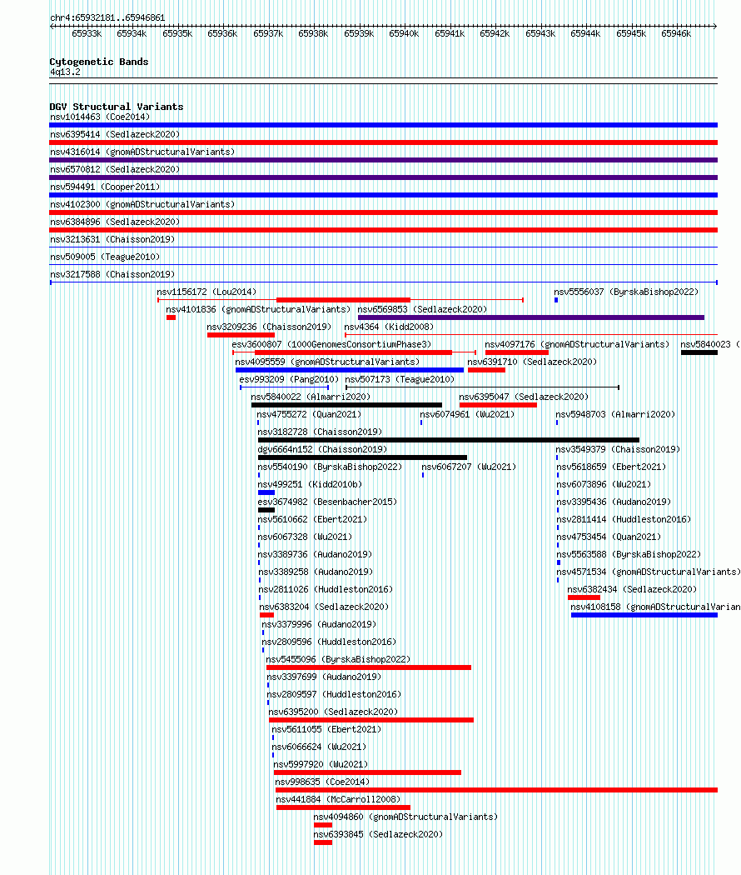Viewport: 741px width, 875px height.
Task: Select dgv6664n152 (Chaisson2019) label
Action: pyautogui.click(x=322, y=449)
